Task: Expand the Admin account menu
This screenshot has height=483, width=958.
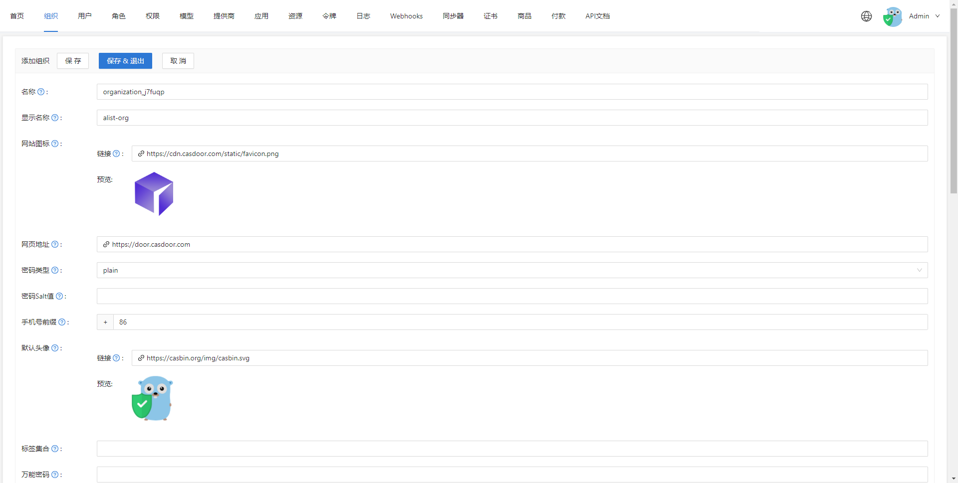Action: coord(923,16)
